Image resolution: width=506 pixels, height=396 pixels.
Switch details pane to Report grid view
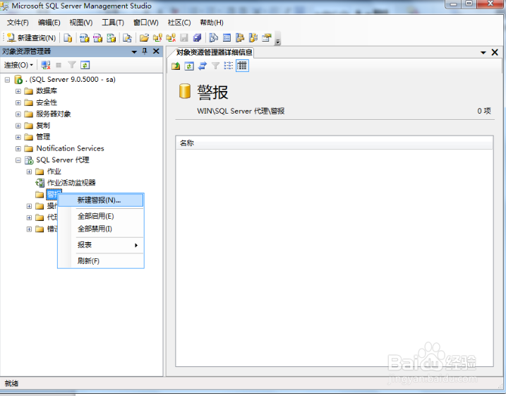[x=242, y=66]
